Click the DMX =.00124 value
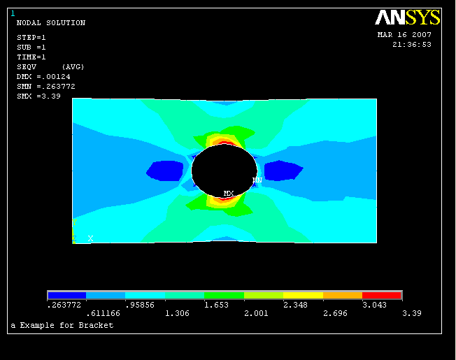 [x=43, y=77]
